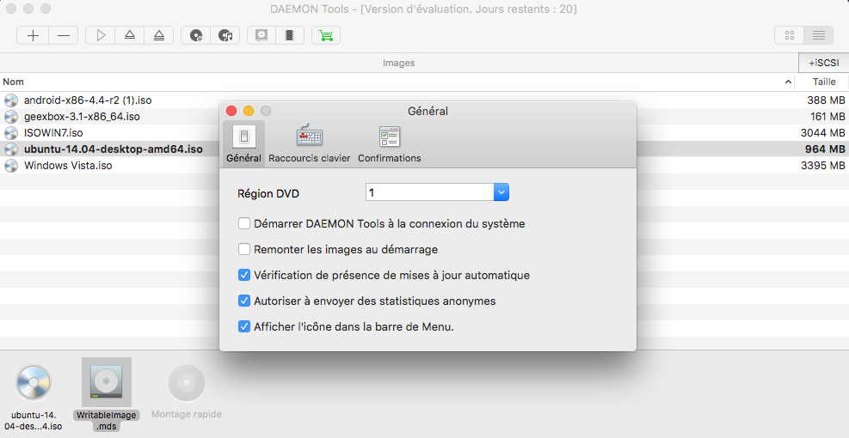
Task: Click the mount play triangle button
Action: [101, 36]
